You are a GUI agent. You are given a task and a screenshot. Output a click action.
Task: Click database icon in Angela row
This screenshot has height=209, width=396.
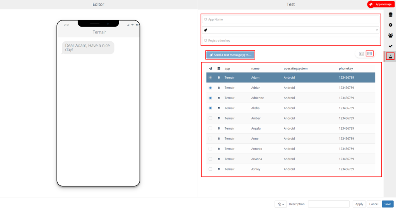[x=219, y=128]
